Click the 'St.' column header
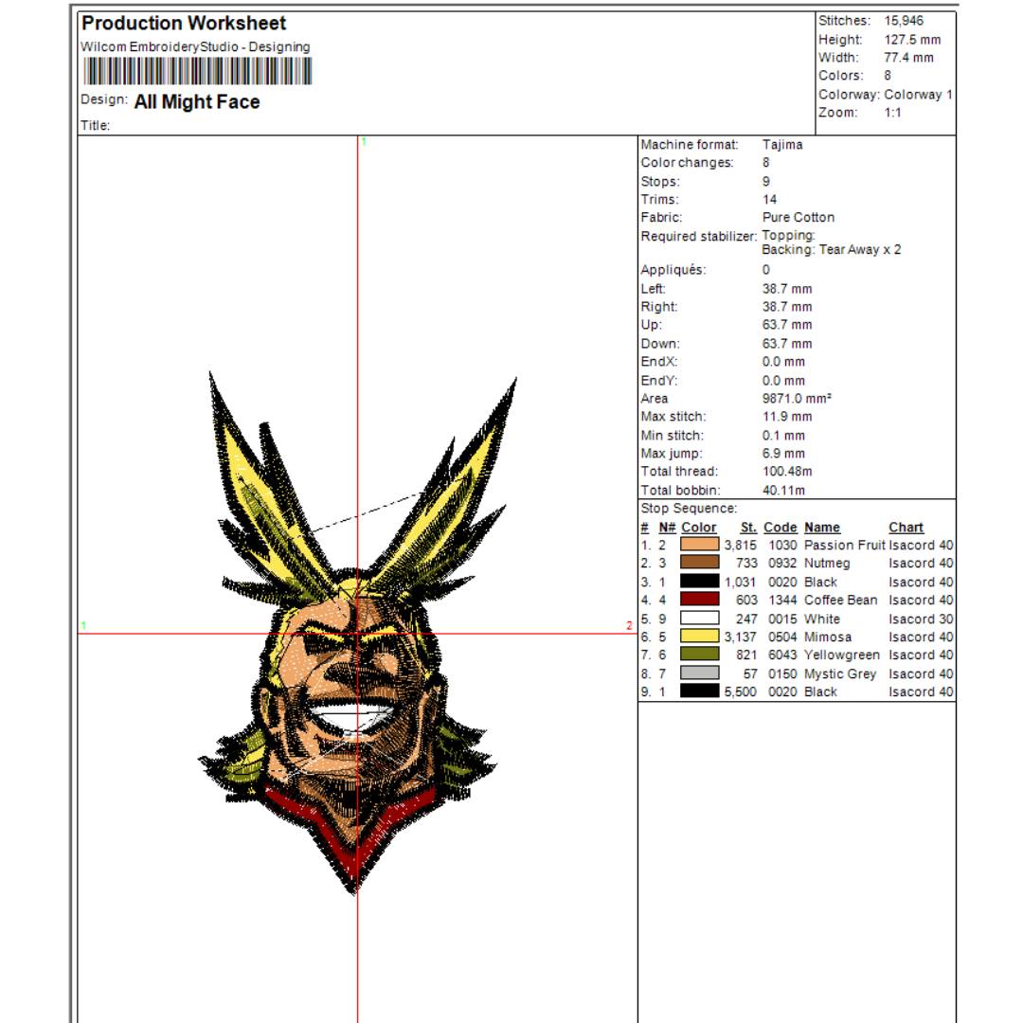Screen dimensions: 1023x1023 [x=748, y=528]
